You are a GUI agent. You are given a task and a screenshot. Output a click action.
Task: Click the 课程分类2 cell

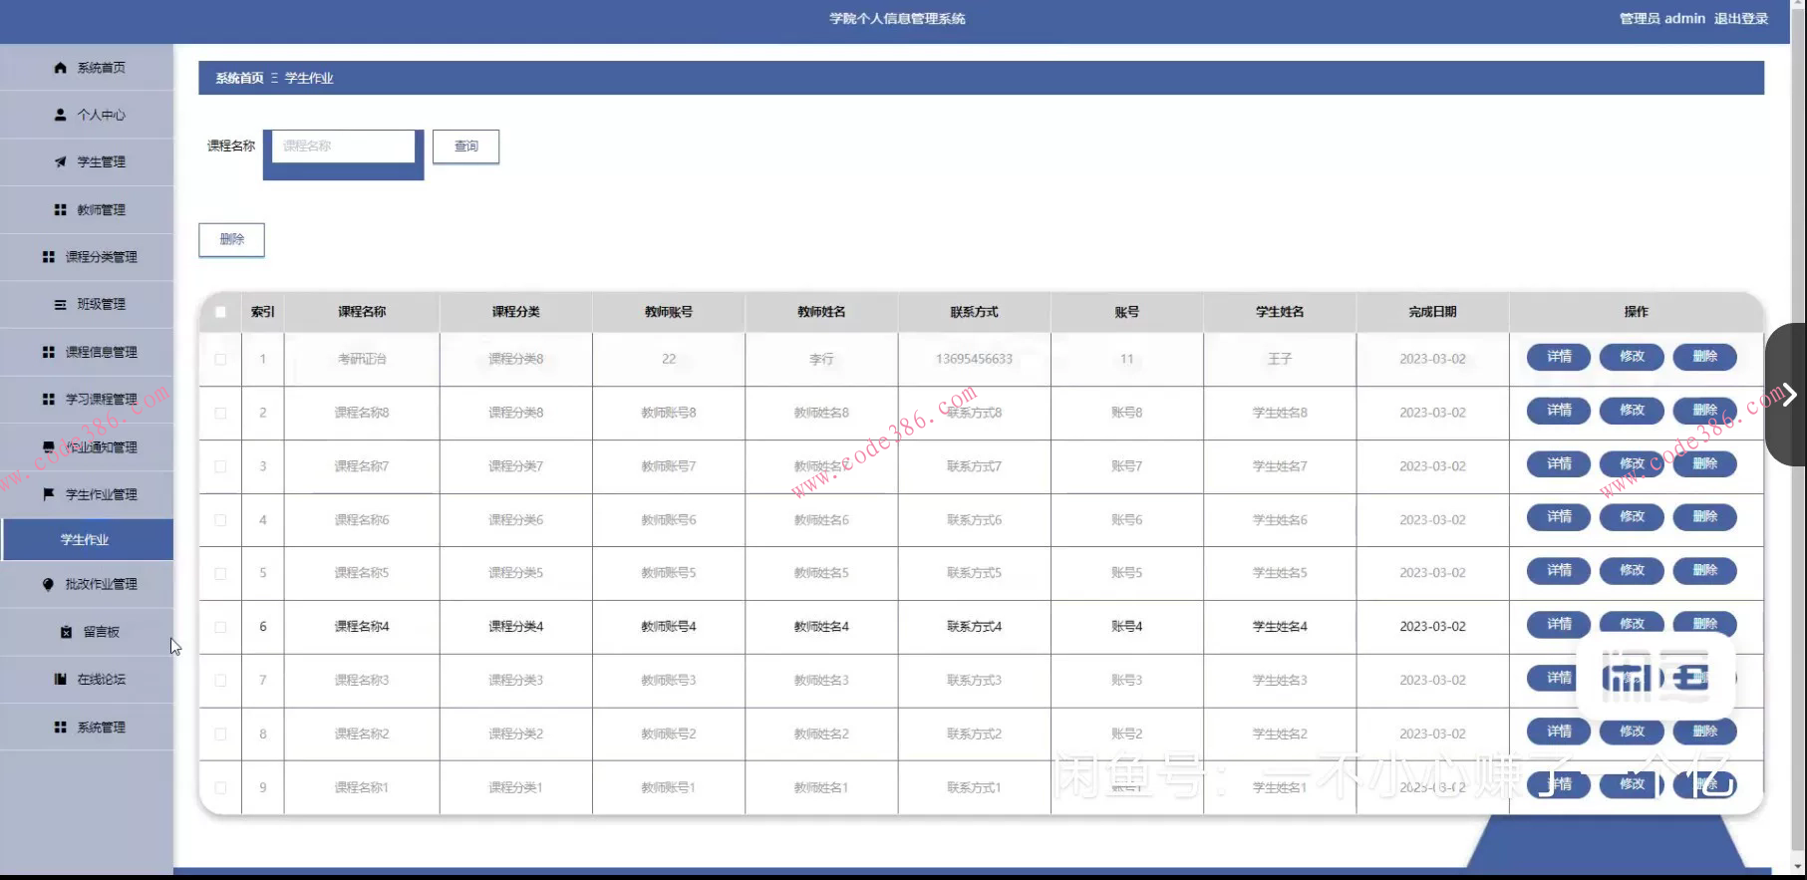[515, 733]
